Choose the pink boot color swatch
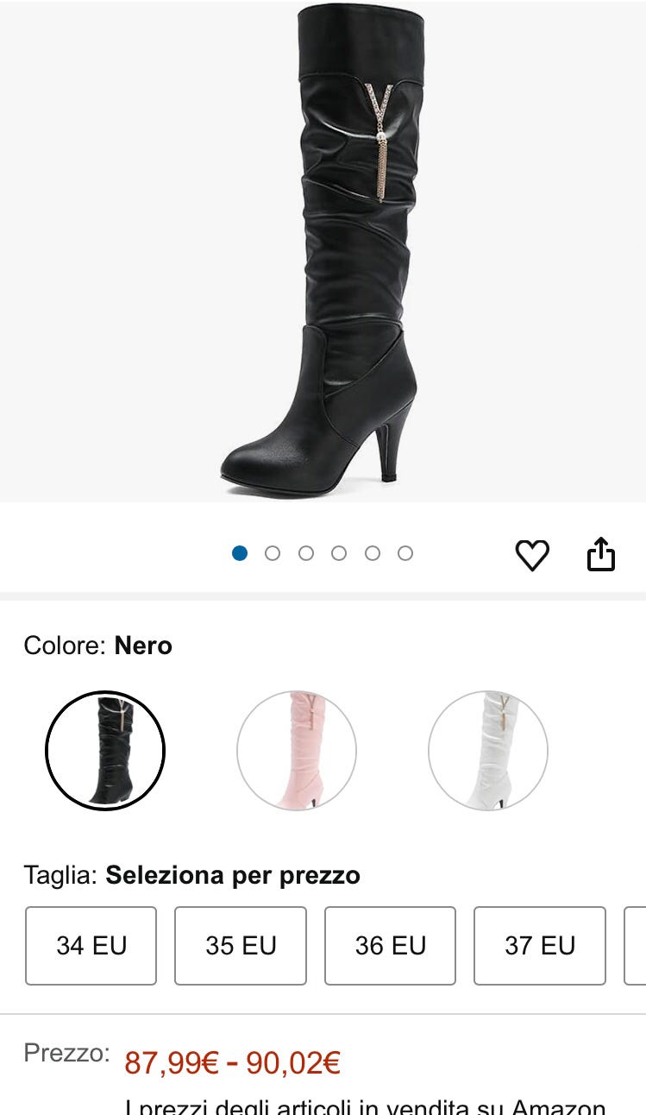 pos(297,751)
